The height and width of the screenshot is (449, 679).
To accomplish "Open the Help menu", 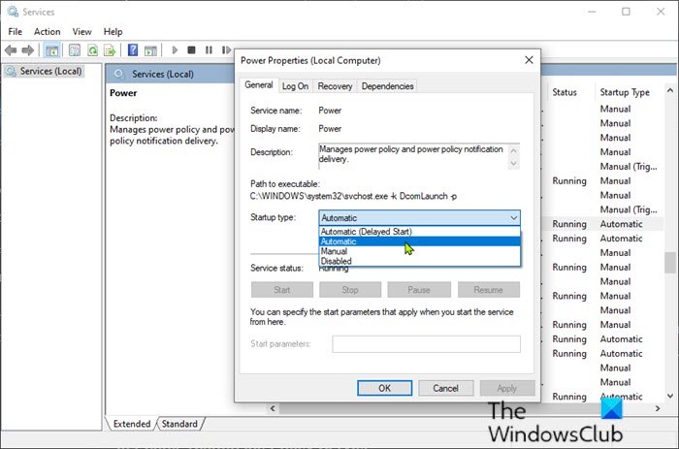I will coord(113,32).
